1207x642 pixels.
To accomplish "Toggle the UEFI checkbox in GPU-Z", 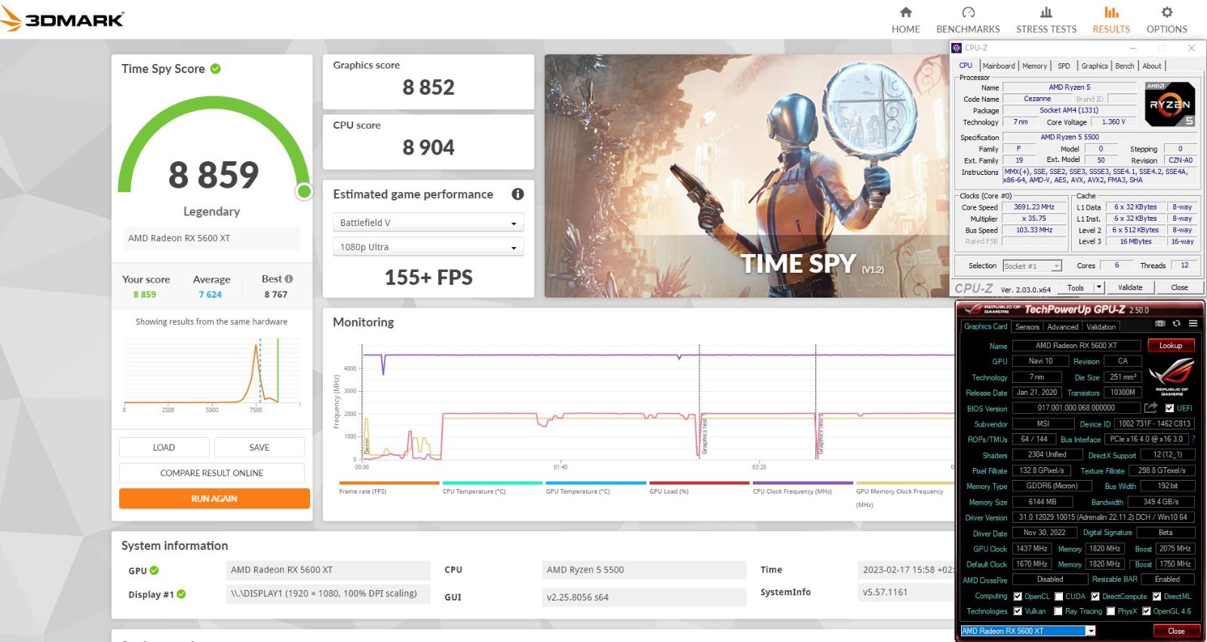I will (x=1169, y=408).
